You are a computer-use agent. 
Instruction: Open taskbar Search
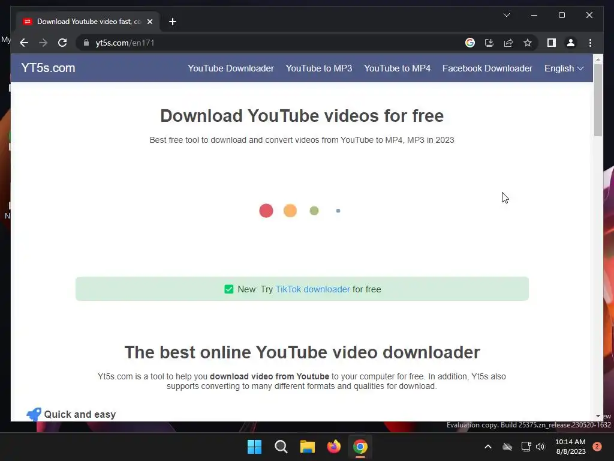coord(281,447)
